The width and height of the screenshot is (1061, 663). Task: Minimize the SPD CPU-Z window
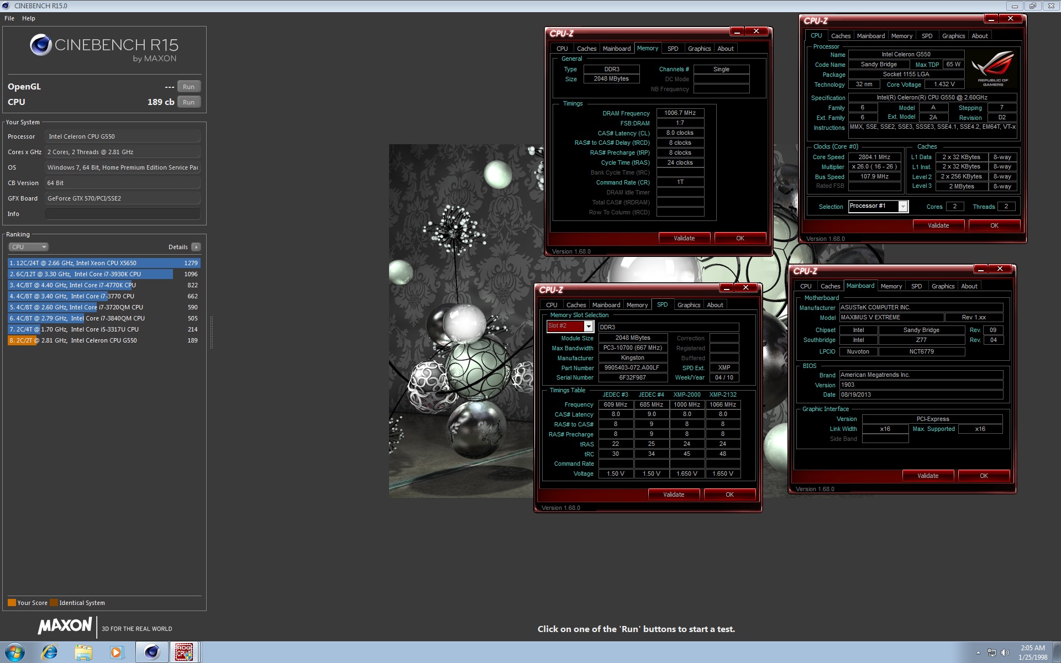726,287
